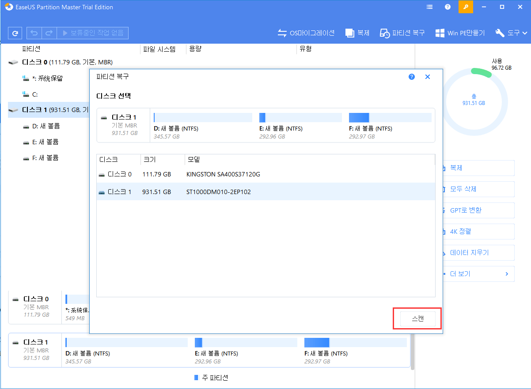
Task: Select 디스크 1 in main partition tree
Action: (49, 109)
